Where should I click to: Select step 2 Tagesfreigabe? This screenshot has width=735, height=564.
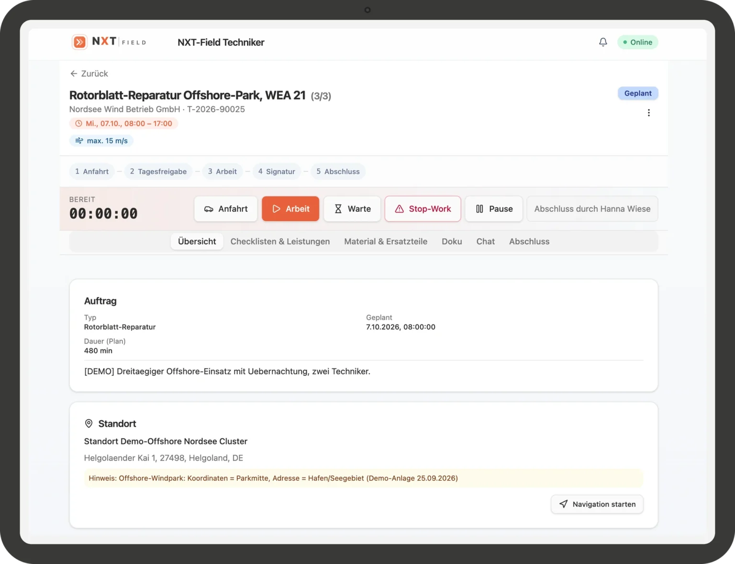158,172
